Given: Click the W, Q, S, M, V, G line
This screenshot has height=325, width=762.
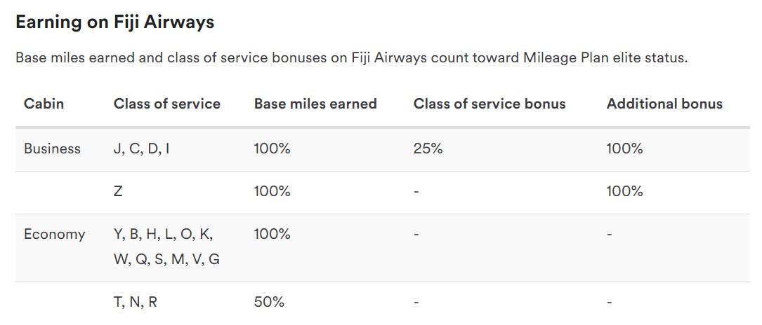Looking at the screenshot, I should point(166,260).
